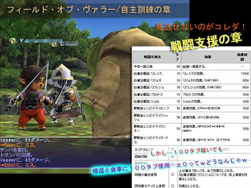Click the circle mark in the 同効果のアイテム使用 row
251x188 pixels.
[173, 186]
